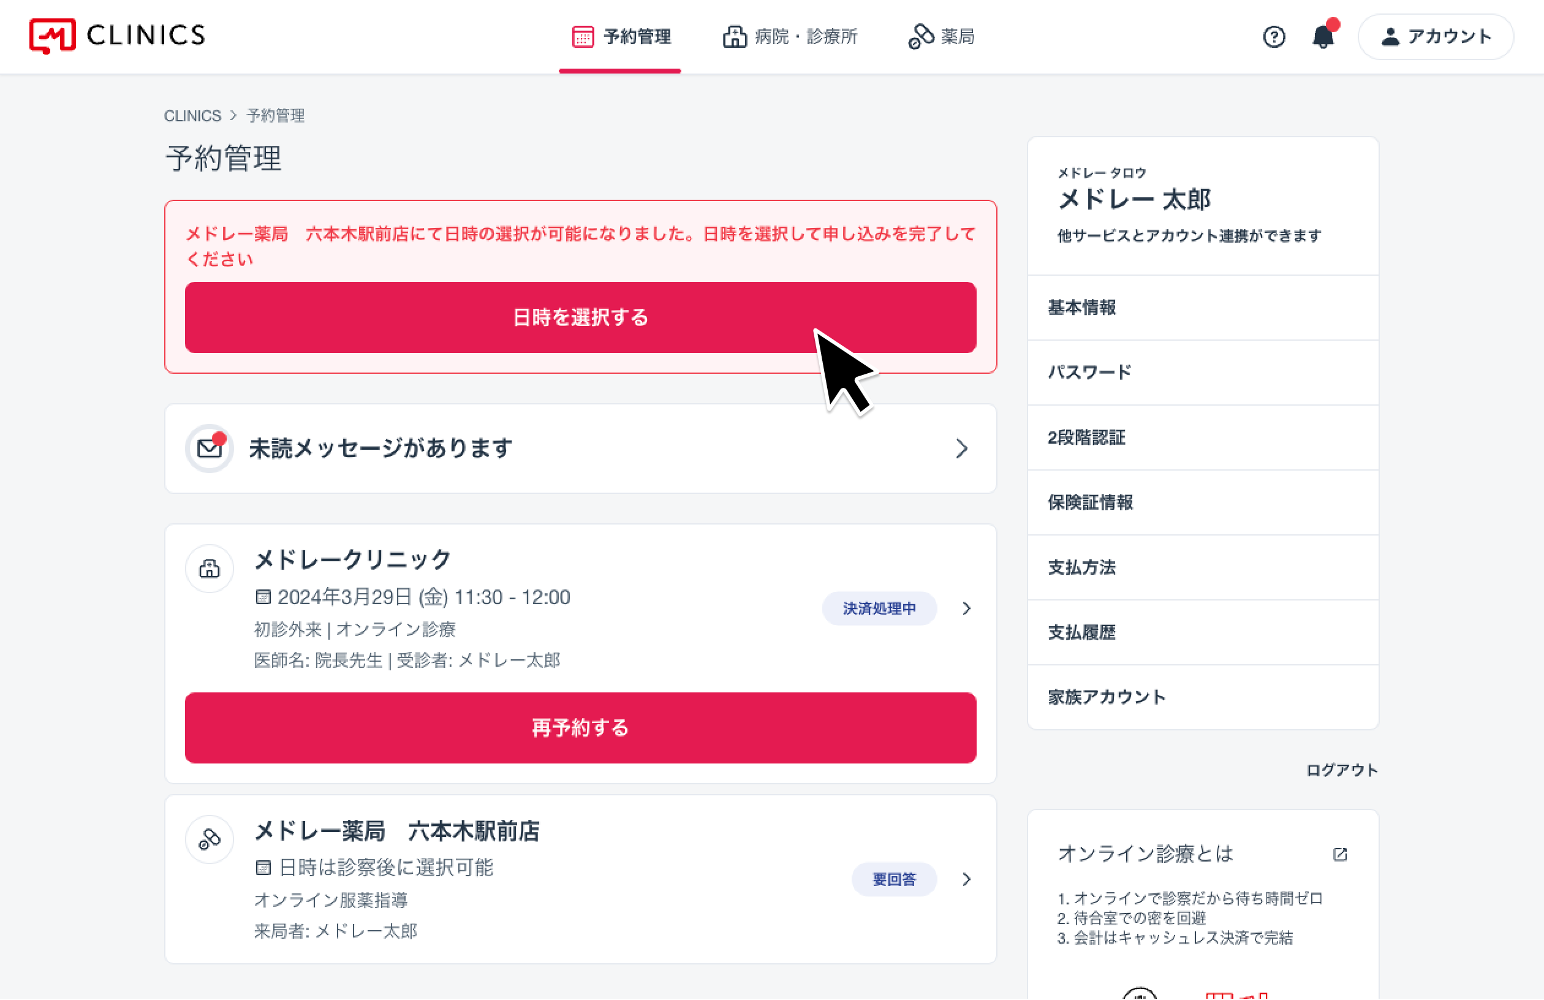Click the 決済処理中 status badge
The width and height of the screenshot is (1544, 1000).
click(879, 608)
